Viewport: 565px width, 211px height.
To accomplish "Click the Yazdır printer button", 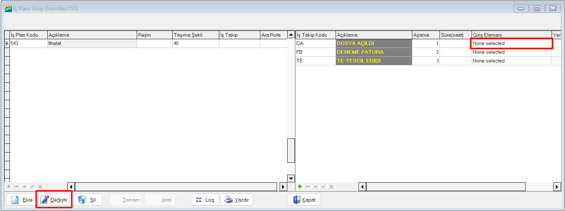I will pyautogui.click(x=236, y=200).
